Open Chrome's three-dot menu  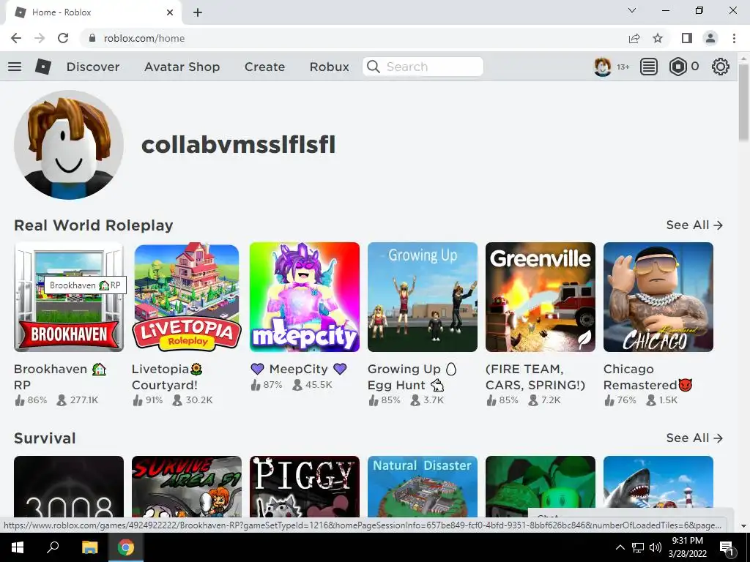coord(734,38)
